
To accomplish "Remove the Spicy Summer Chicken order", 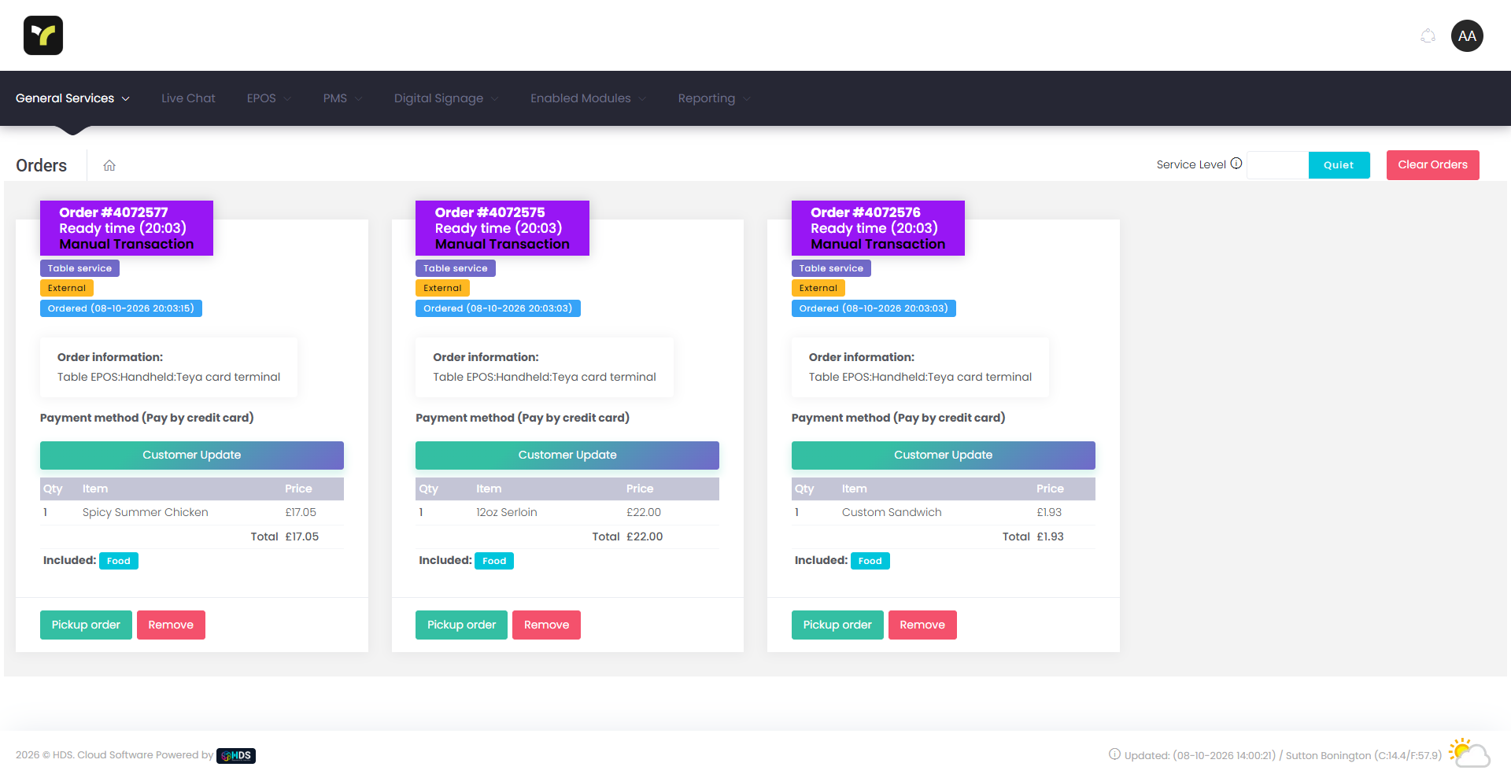I will pyautogui.click(x=171, y=625).
